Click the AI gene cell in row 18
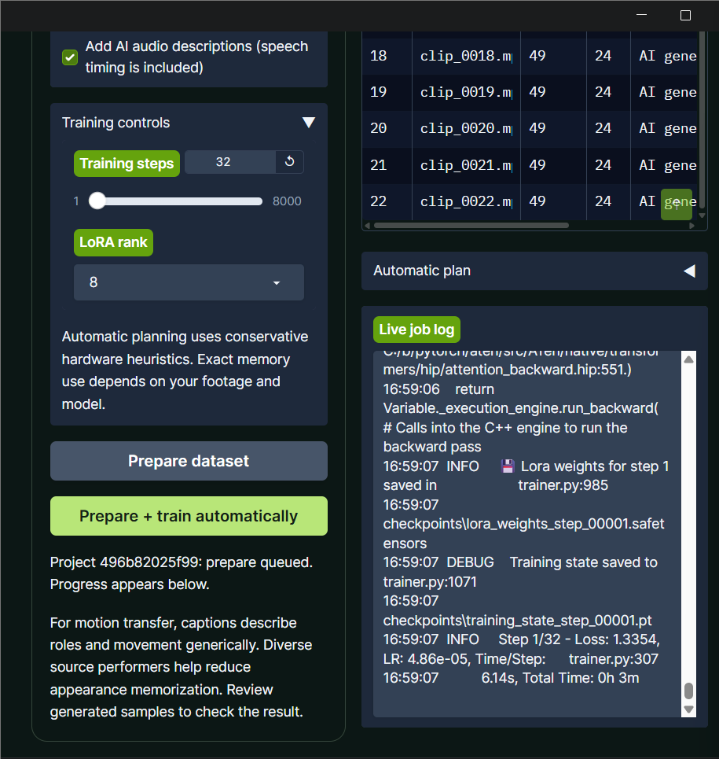Image resolution: width=719 pixels, height=759 pixels. [x=664, y=56]
